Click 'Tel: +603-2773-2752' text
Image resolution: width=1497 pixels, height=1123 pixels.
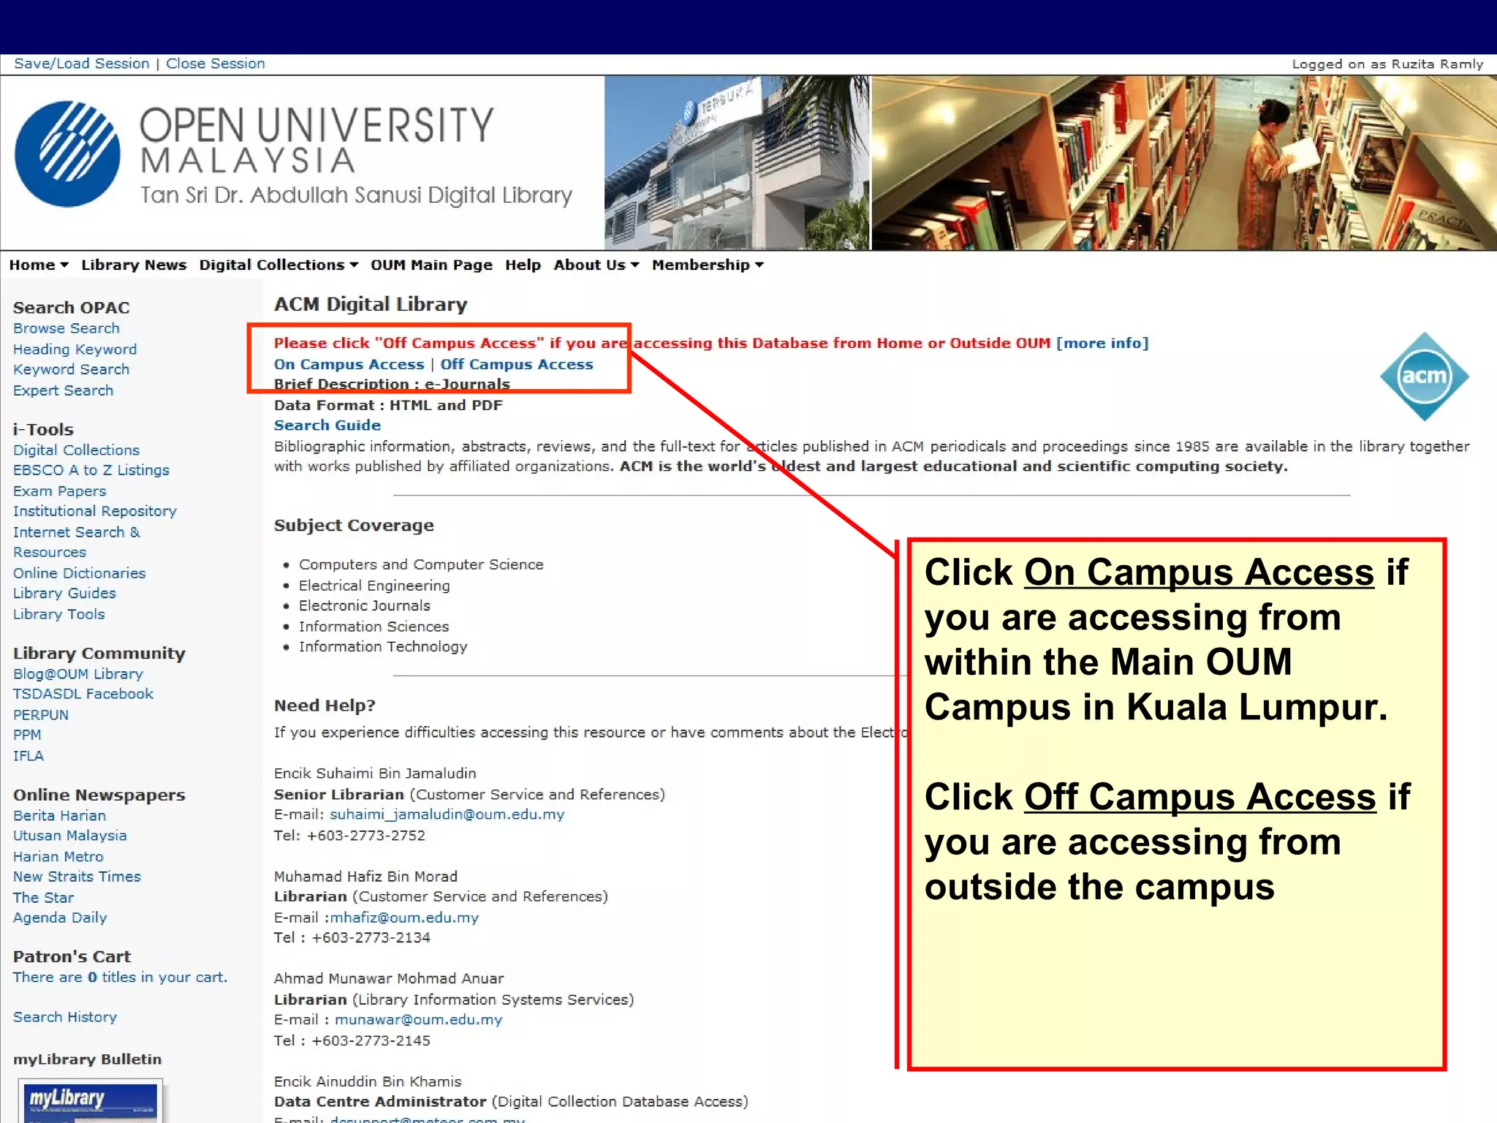pyautogui.click(x=349, y=836)
